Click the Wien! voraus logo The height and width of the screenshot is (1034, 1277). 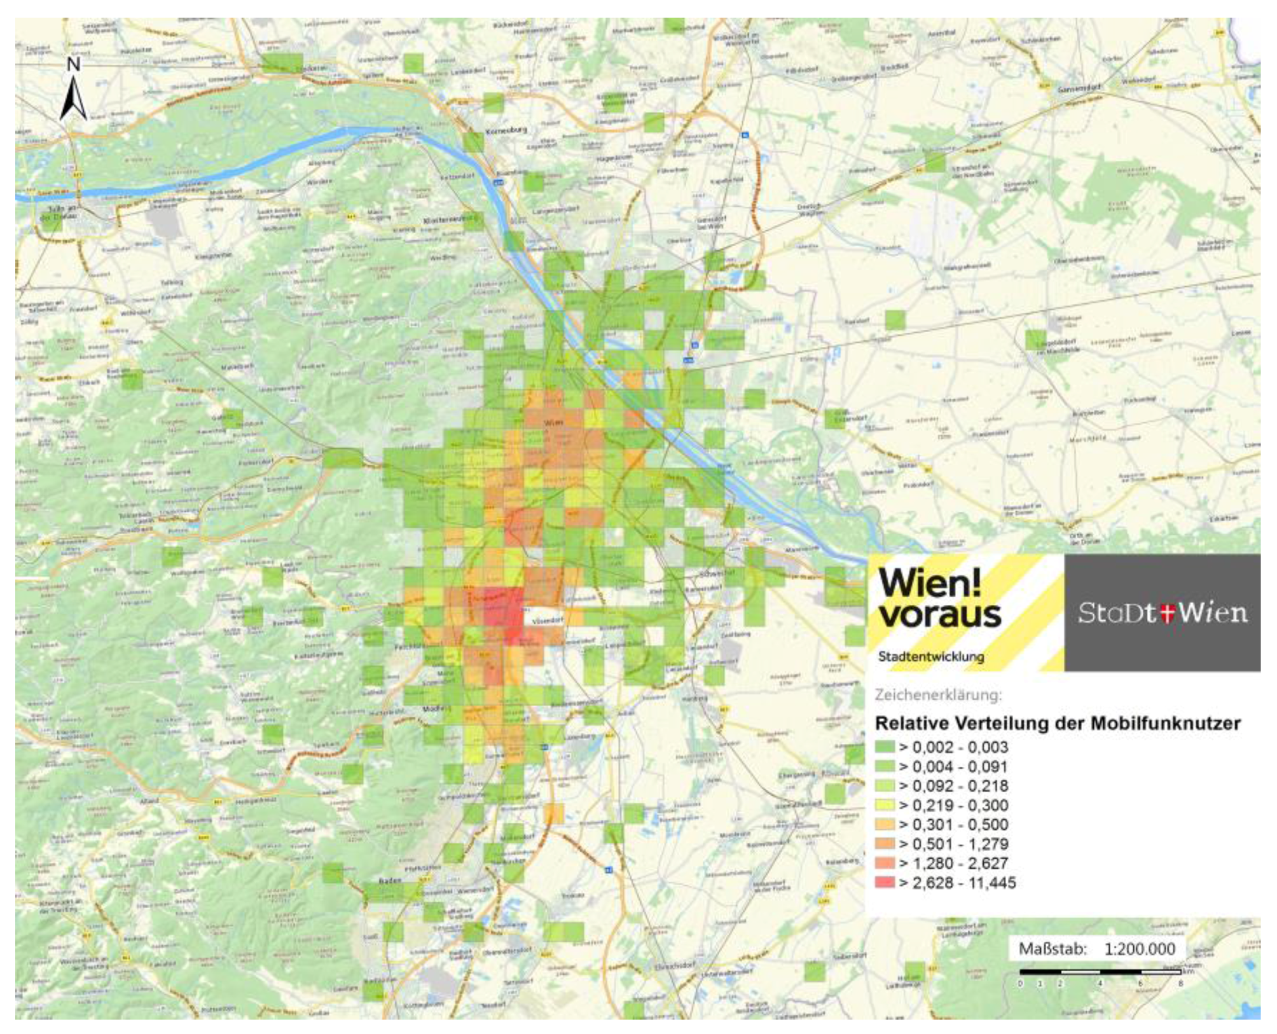pyautogui.click(x=939, y=598)
